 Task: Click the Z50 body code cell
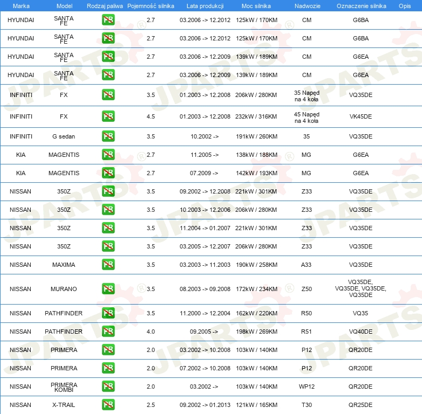(307, 289)
